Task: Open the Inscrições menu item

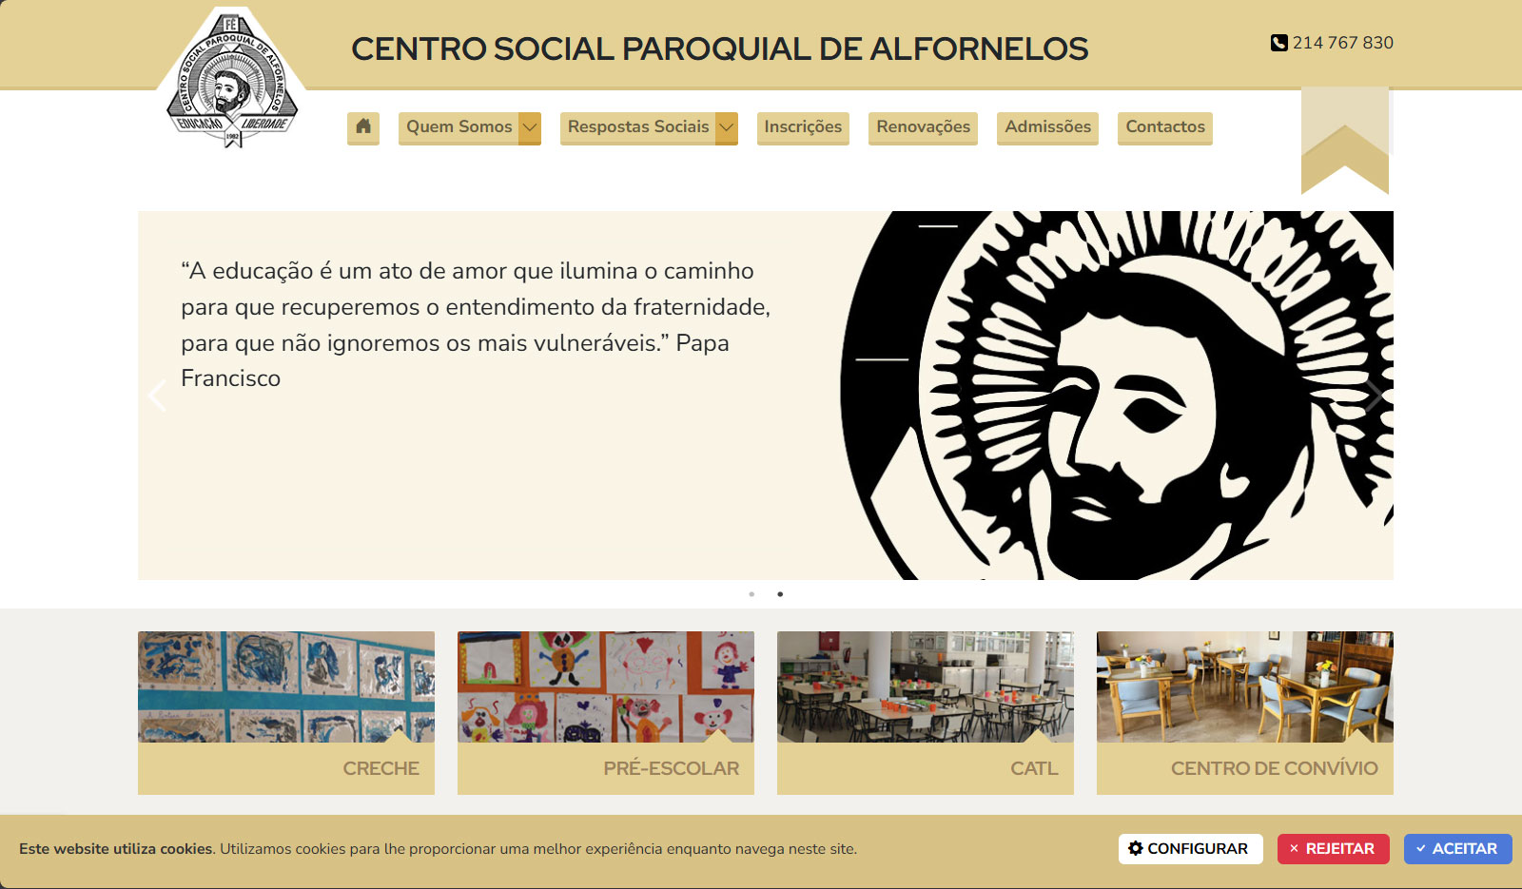Action: click(803, 127)
